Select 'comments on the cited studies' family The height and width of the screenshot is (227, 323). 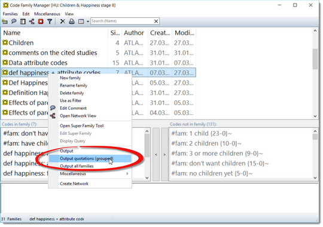[99, 53]
